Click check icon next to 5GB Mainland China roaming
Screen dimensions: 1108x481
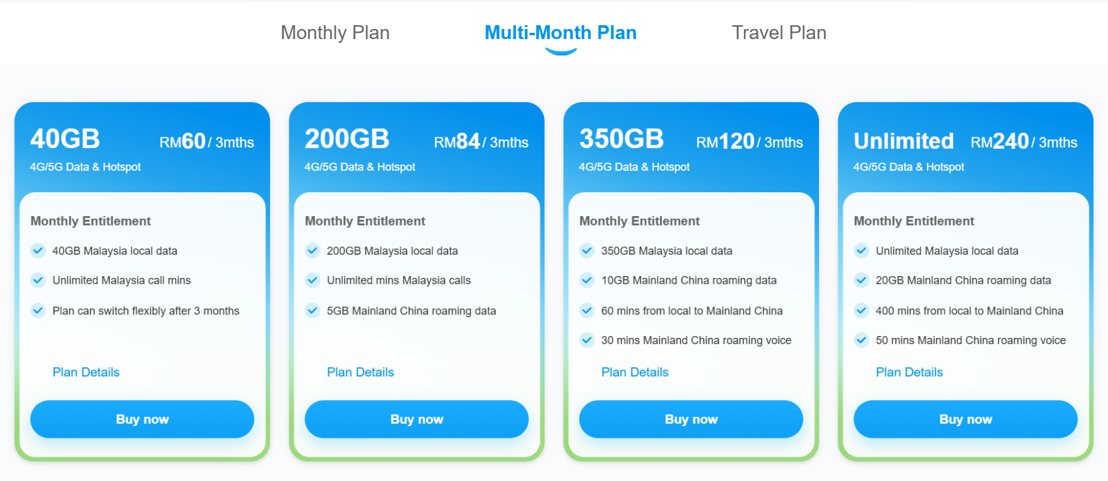[x=312, y=311]
